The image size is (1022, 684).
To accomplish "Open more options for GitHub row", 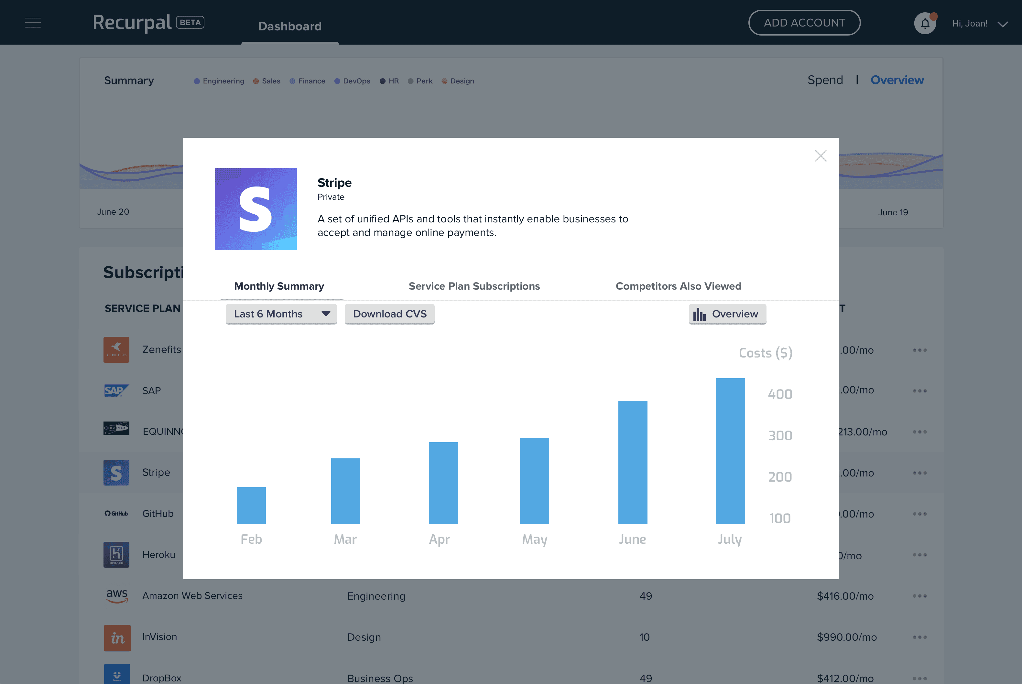I will pos(919,514).
